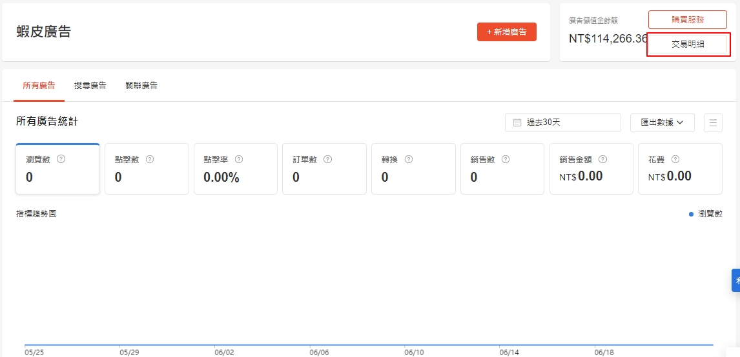
Task: Select the 銷售數 metric card
Action: pos(502,169)
